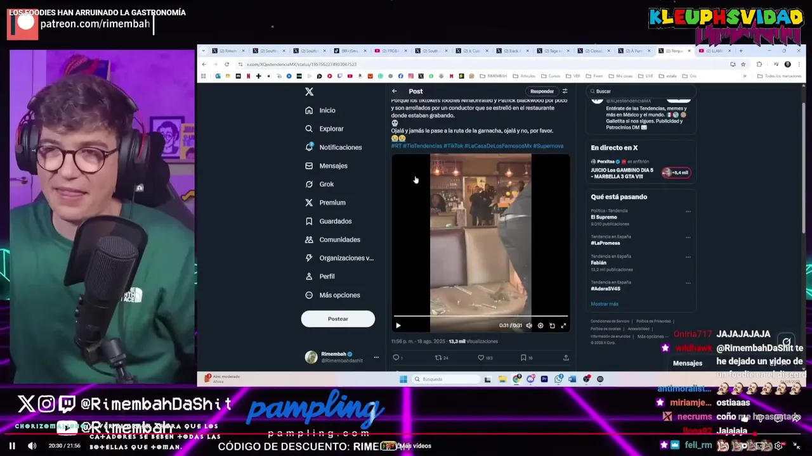The image size is (812, 456).
Task: Open Word from taskbar
Action: click(572, 379)
